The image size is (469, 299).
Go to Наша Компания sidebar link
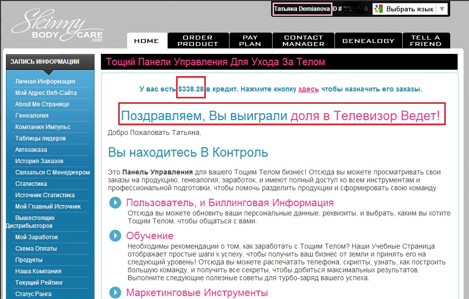tap(38, 271)
